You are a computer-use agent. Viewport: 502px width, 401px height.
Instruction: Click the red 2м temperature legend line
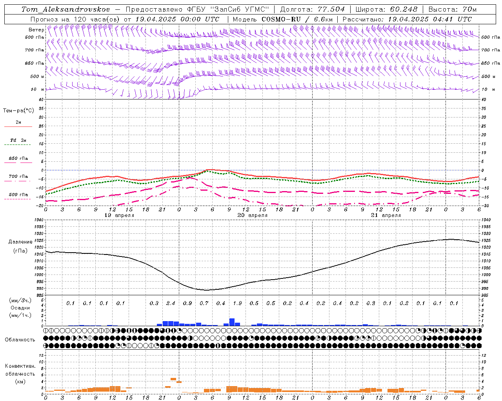coord(18,126)
